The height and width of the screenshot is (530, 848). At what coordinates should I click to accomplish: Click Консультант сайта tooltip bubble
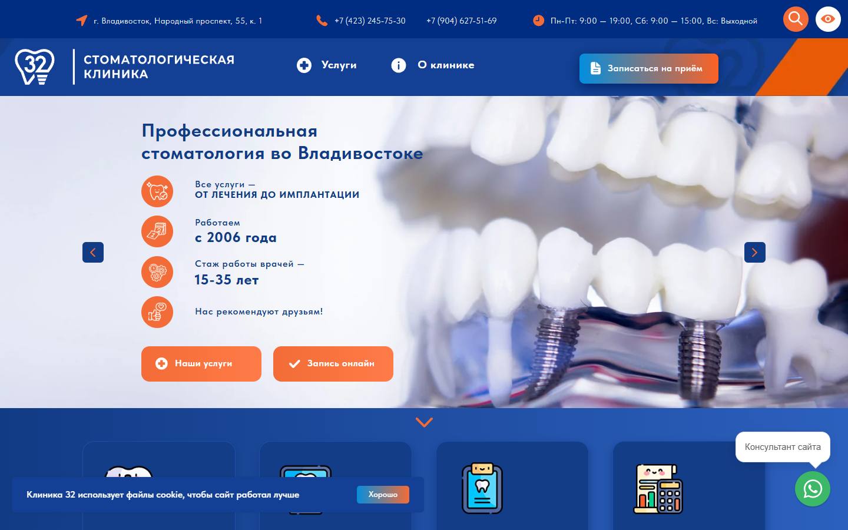coord(783,447)
